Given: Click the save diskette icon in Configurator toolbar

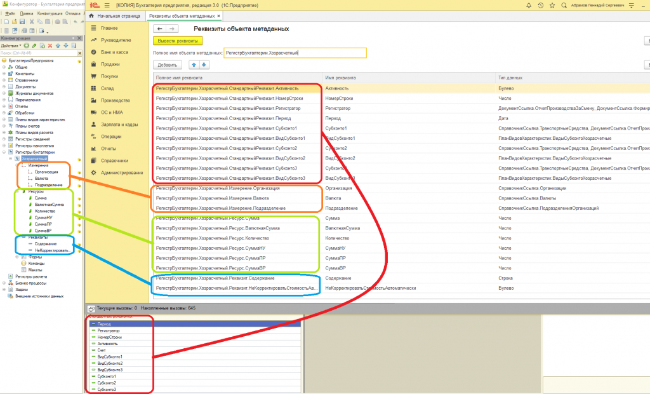Looking at the screenshot, I should point(22,22).
